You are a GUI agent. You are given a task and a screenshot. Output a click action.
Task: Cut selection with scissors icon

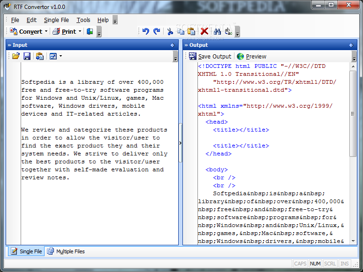tap(170, 31)
